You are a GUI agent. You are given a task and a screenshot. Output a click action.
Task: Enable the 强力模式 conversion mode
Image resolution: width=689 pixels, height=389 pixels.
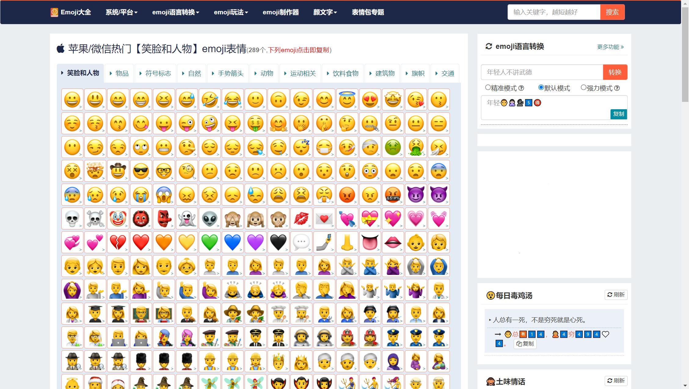[x=583, y=87]
